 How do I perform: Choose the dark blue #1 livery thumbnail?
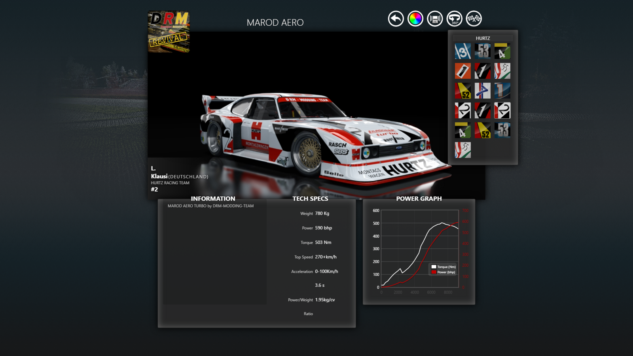coord(502,91)
